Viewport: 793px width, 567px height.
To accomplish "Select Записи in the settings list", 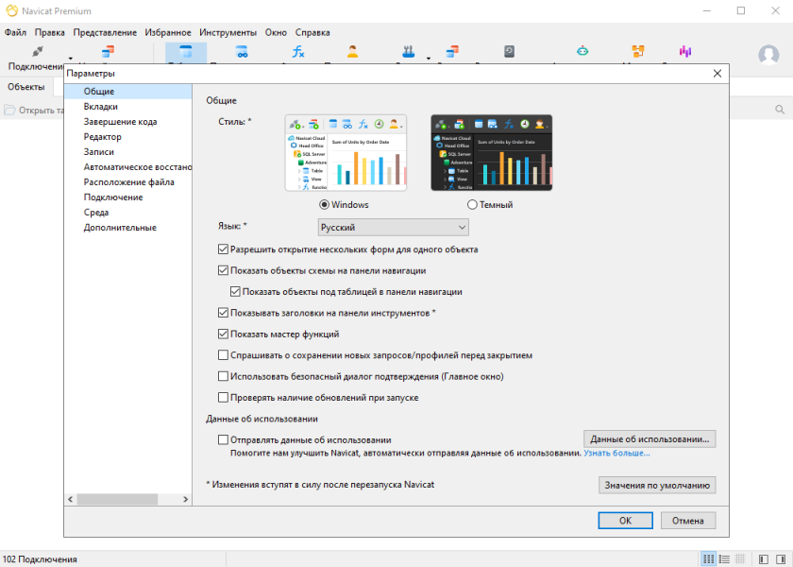I will tap(128, 152).
